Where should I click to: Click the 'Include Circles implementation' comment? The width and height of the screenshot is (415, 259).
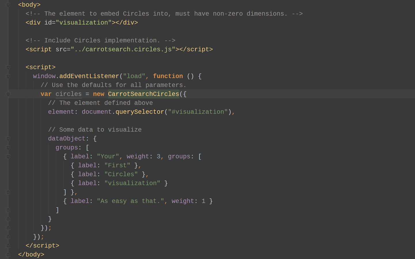tap(100, 41)
